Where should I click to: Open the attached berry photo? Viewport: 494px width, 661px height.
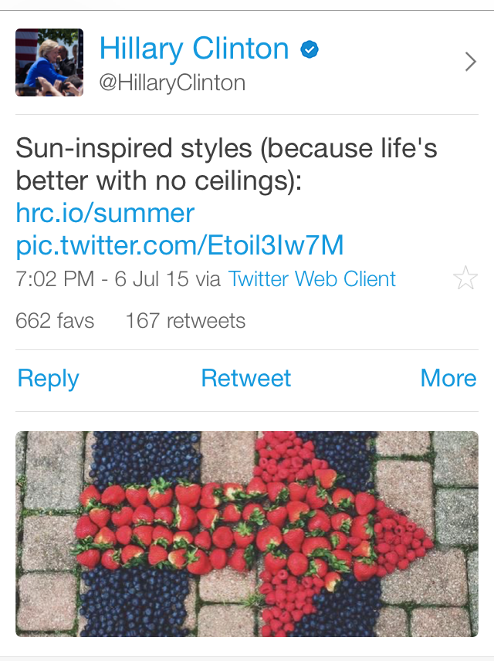pos(246,534)
